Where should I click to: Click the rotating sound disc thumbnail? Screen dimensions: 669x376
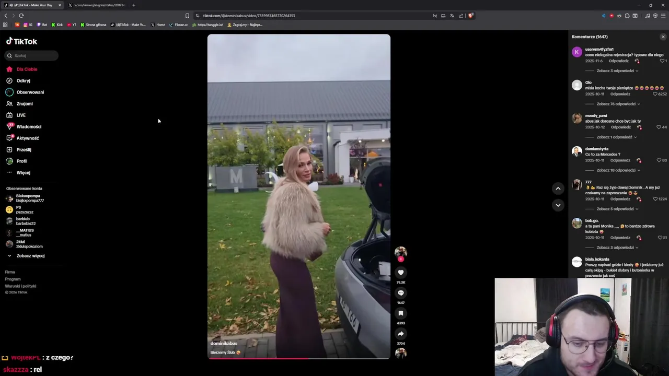pyautogui.click(x=401, y=353)
